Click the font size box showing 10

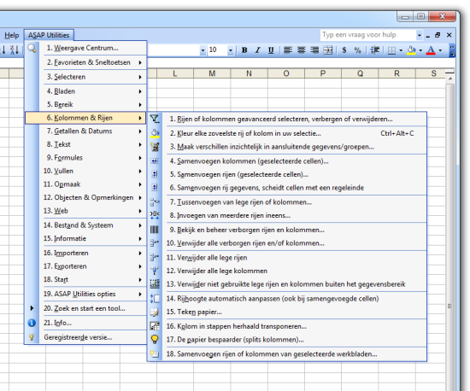[217, 50]
